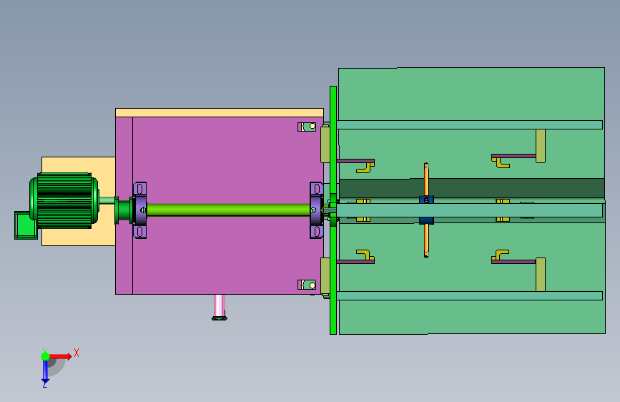
Task: Click the green Y axis dot of the triad
Action: [x=46, y=356]
